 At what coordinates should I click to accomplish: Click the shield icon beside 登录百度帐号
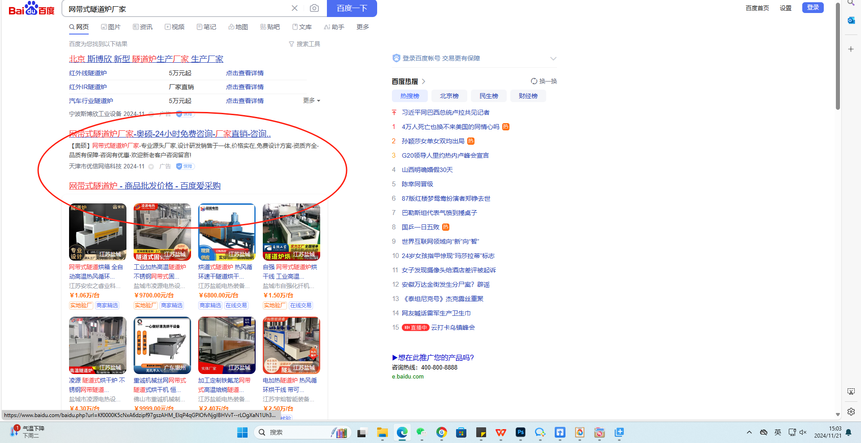click(x=396, y=58)
